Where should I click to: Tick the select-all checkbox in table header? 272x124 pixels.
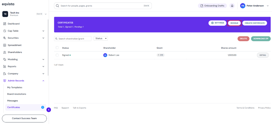click(x=57, y=48)
